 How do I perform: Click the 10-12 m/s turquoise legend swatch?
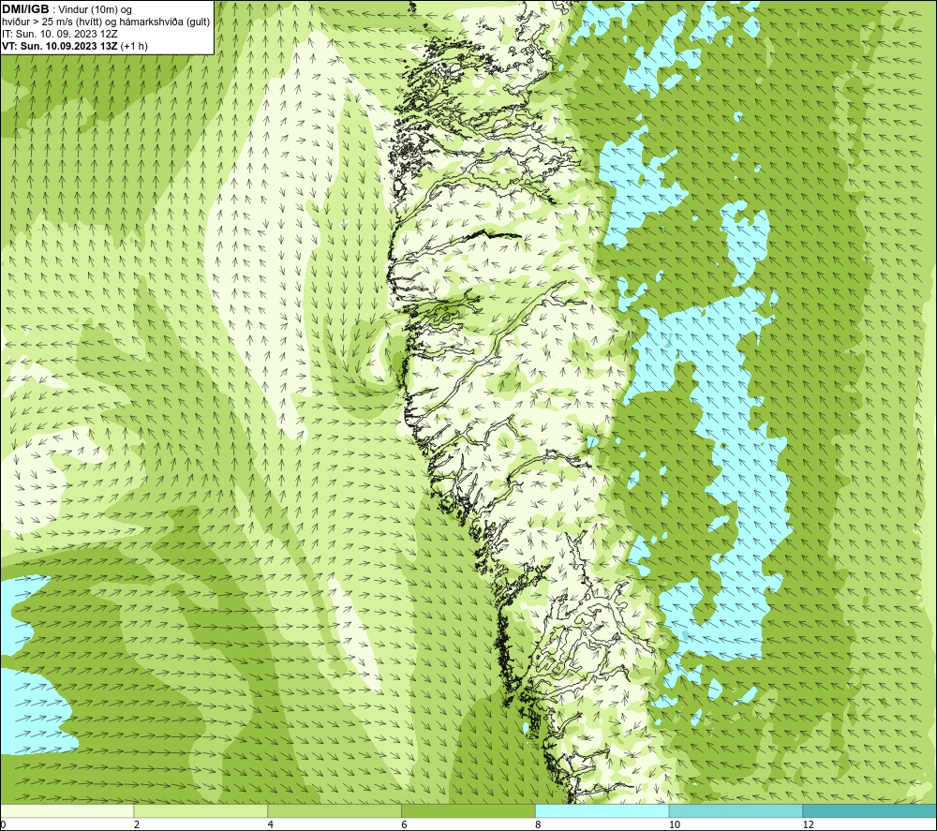(736, 810)
